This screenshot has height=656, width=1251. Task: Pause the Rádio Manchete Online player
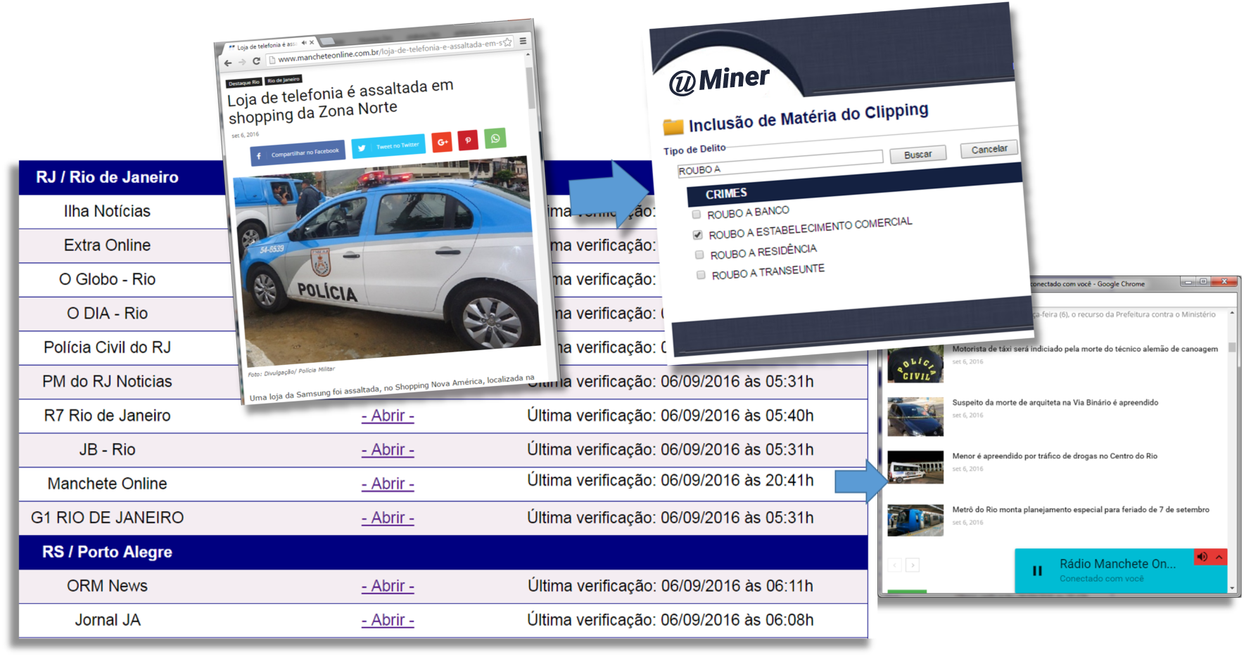tap(1037, 571)
